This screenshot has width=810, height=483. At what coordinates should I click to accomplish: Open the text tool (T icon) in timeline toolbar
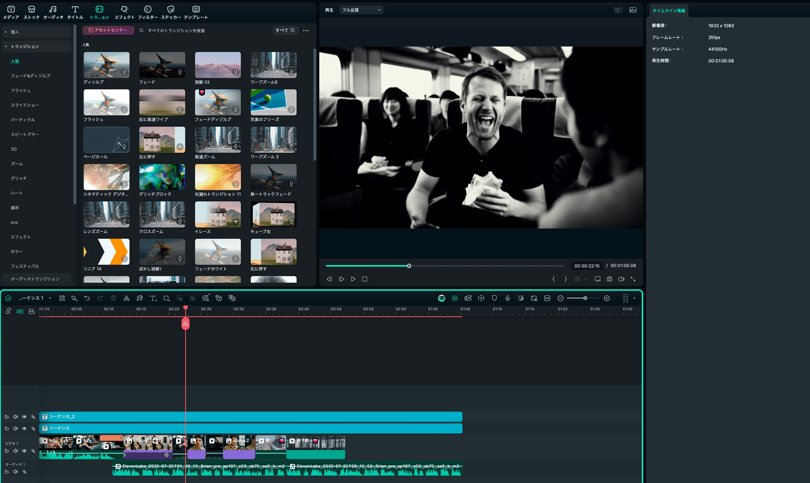click(x=152, y=297)
